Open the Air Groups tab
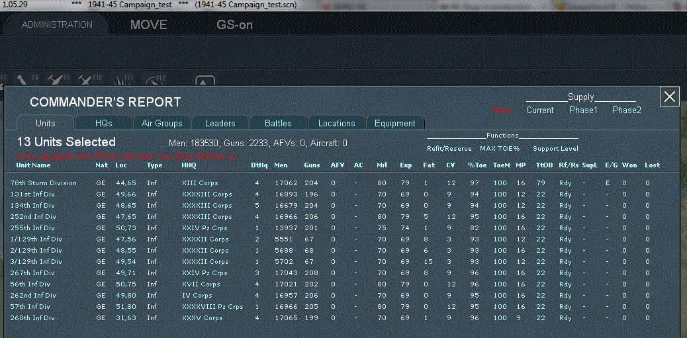The image size is (687, 338). (x=161, y=124)
